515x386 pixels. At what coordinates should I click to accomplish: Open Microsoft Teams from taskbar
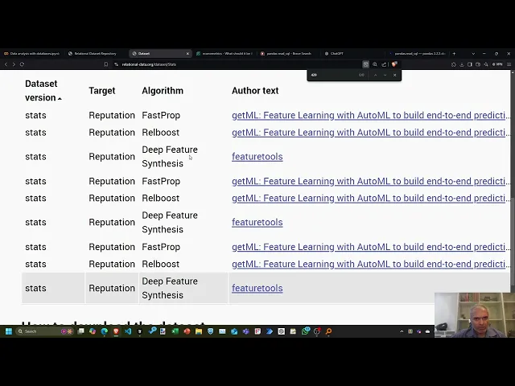(x=246, y=331)
